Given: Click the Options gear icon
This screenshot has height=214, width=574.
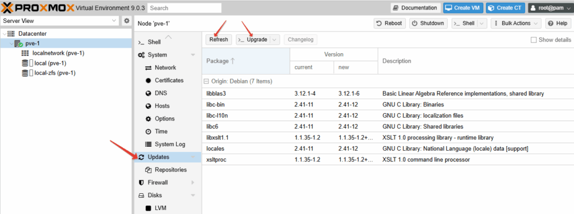Looking at the screenshot, I should pos(148,119).
